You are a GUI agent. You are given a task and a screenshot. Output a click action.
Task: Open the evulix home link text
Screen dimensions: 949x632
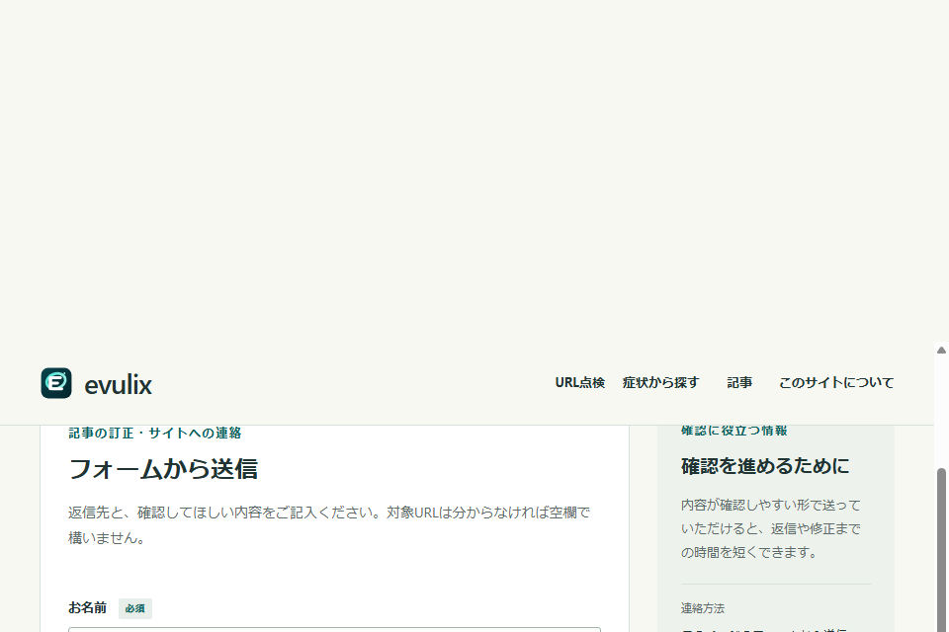(x=118, y=385)
